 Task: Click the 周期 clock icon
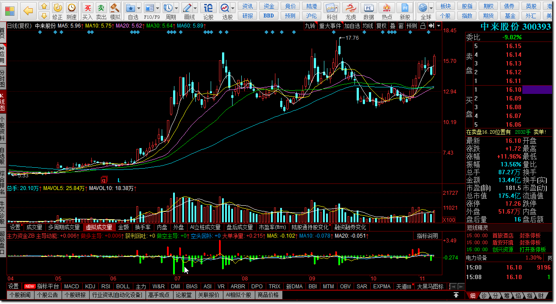(x=168, y=7)
